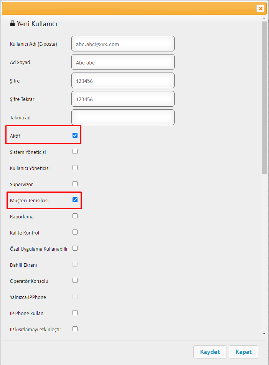The width and height of the screenshot is (269, 365).
Task: Focus the Kullanıcı Adı (E-posta) field
Action: pyautogui.click(x=123, y=44)
